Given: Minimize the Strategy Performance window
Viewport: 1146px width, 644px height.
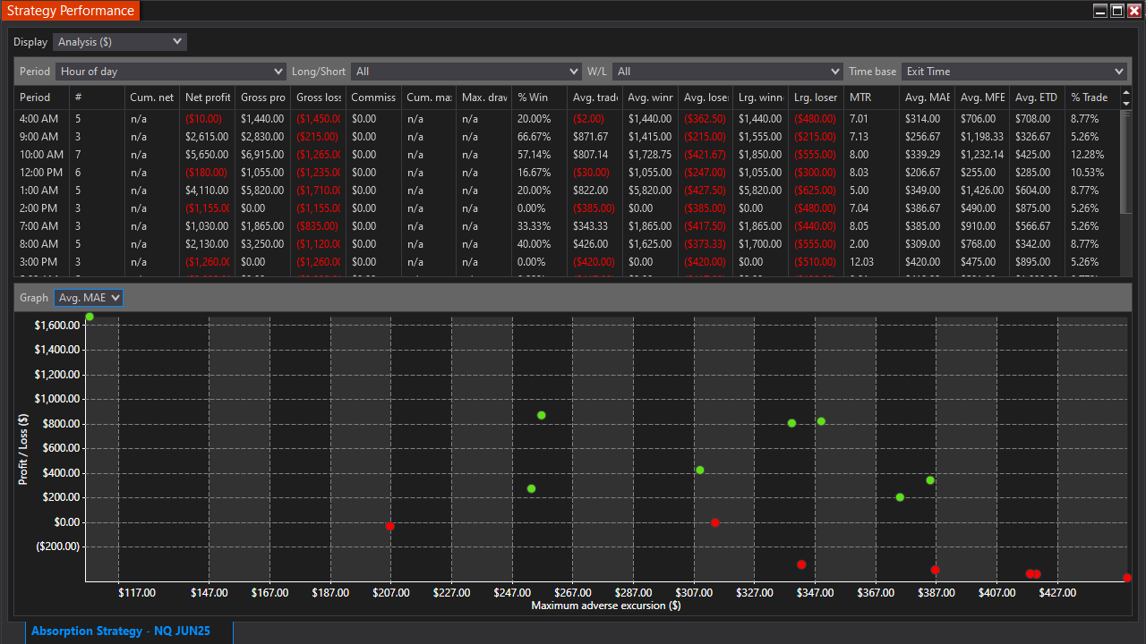Looking at the screenshot, I should coord(1100,11).
